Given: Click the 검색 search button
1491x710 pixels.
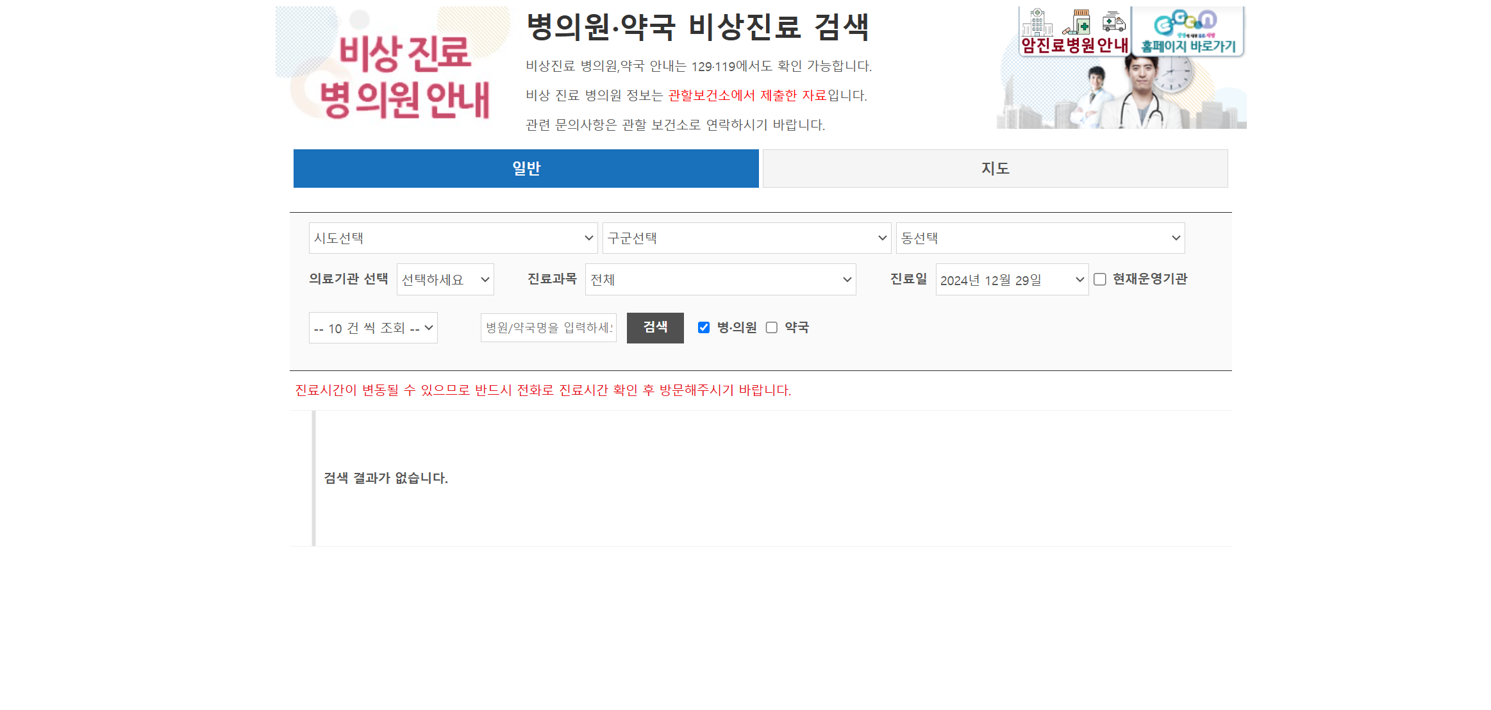Looking at the screenshot, I should (x=655, y=327).
